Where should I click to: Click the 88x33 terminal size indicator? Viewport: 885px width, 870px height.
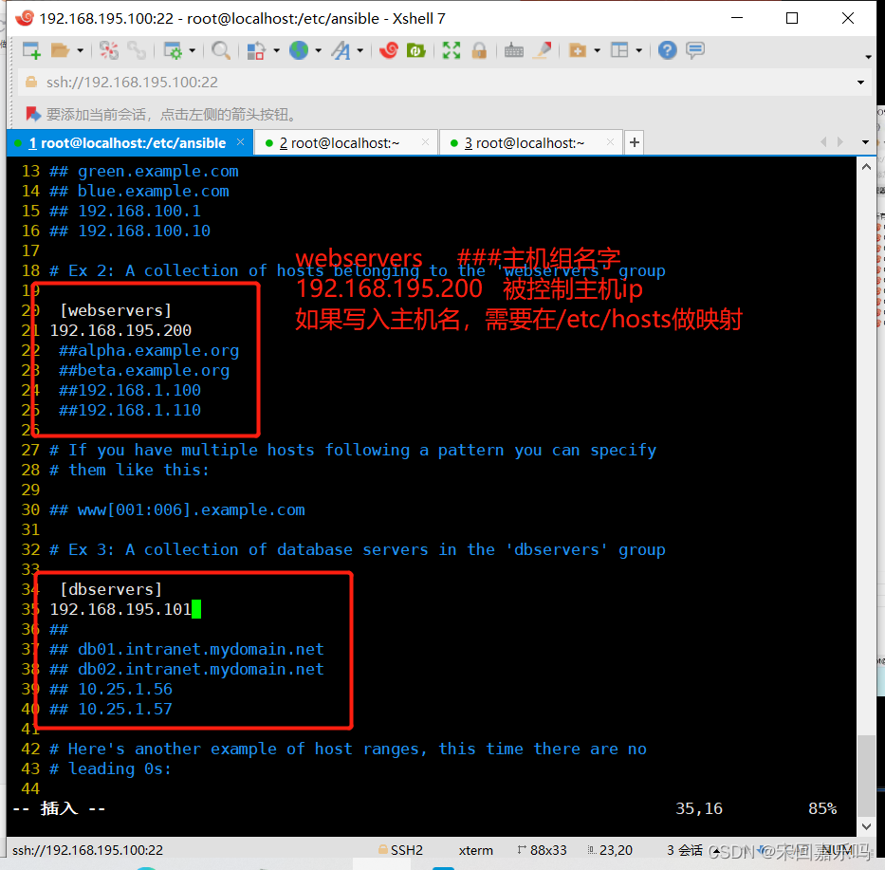coord(543,850)
